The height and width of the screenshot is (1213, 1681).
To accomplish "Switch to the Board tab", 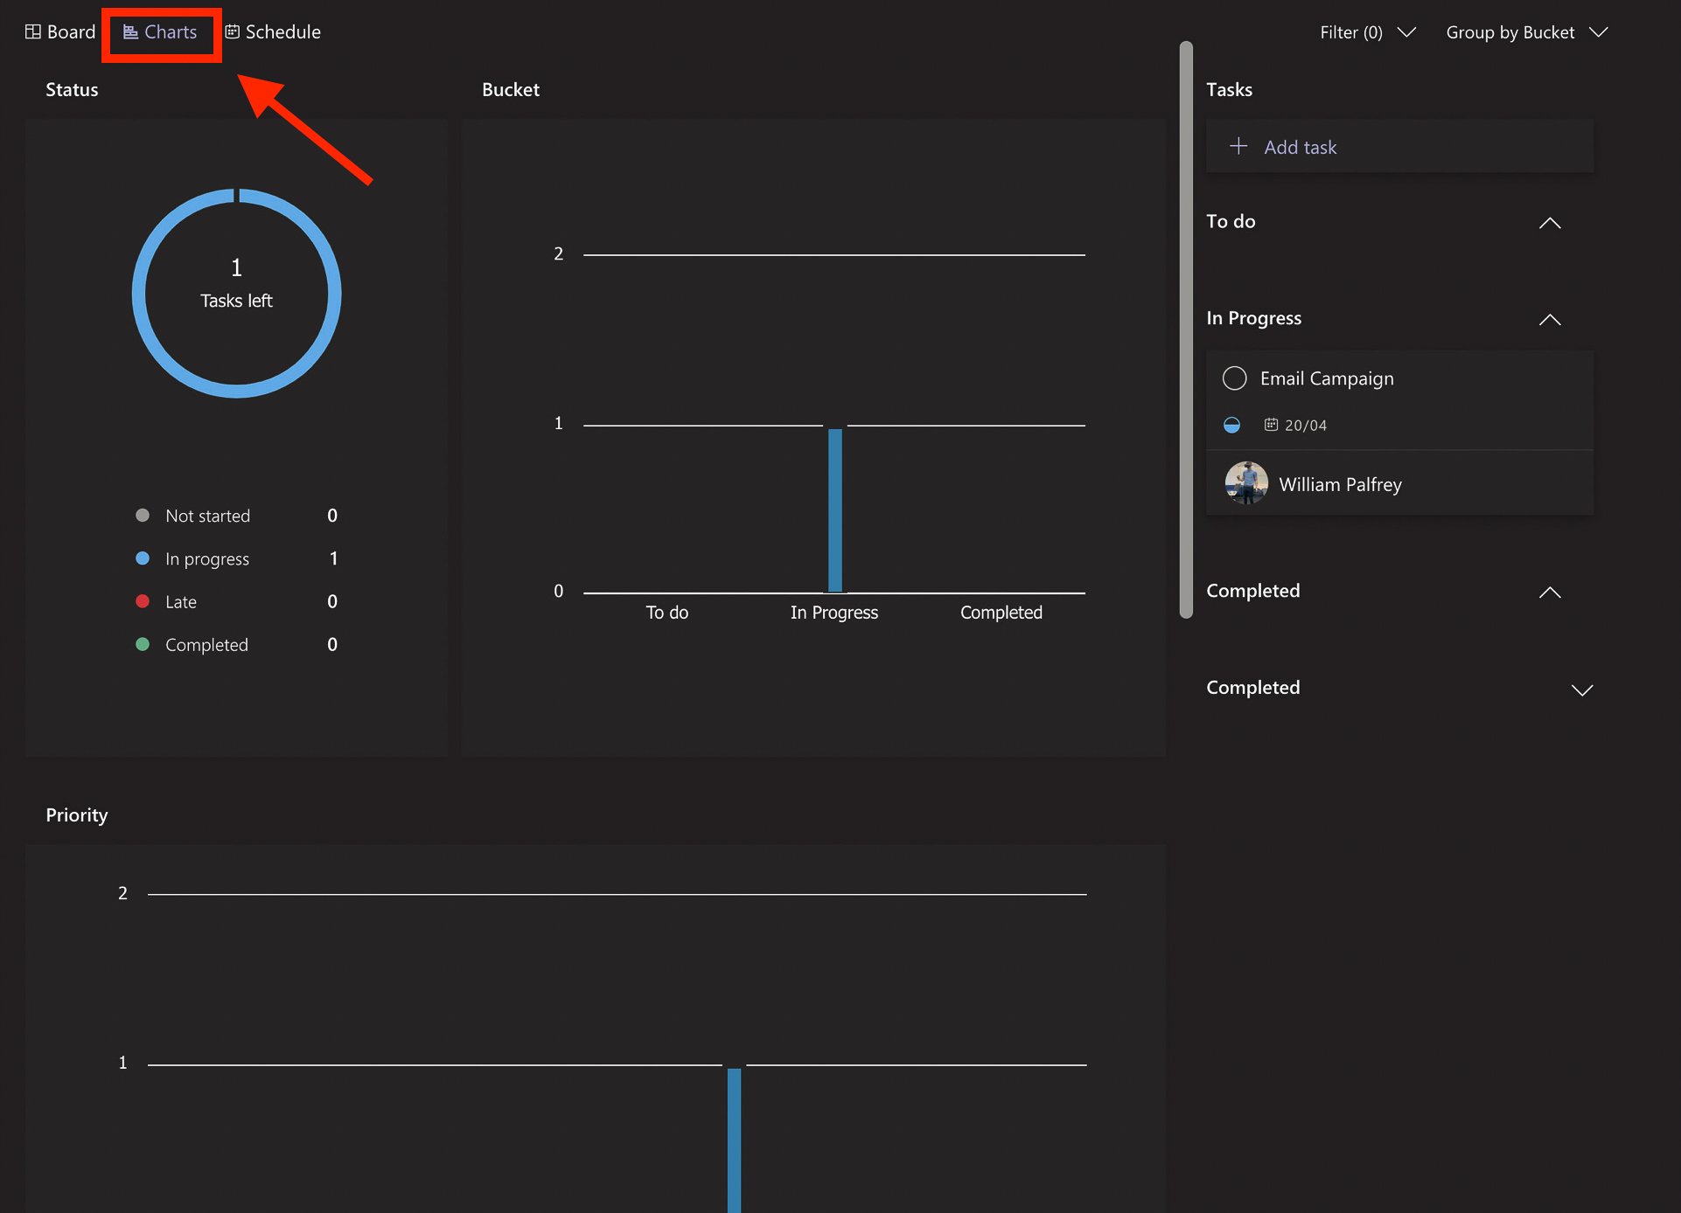I will (71, 32).
